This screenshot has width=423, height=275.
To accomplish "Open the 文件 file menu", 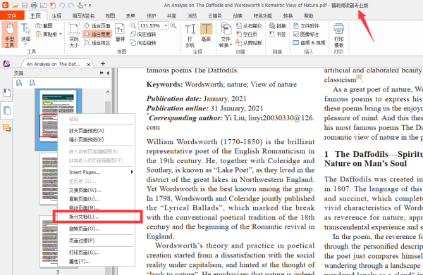I will (12, 16).
